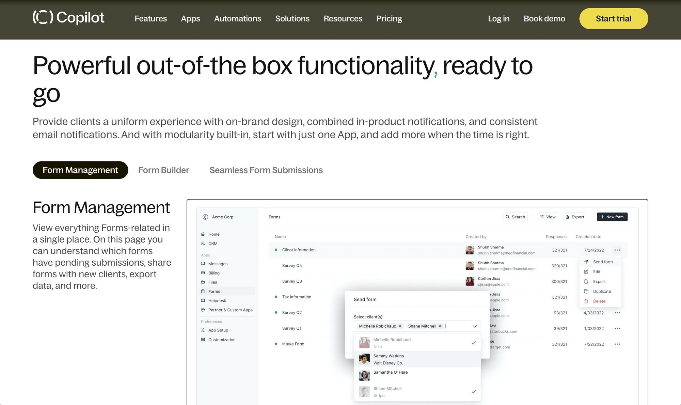Open the Pricing page
Image resolution: width=681 pixels, height=405 pixels.
point(389,19)
